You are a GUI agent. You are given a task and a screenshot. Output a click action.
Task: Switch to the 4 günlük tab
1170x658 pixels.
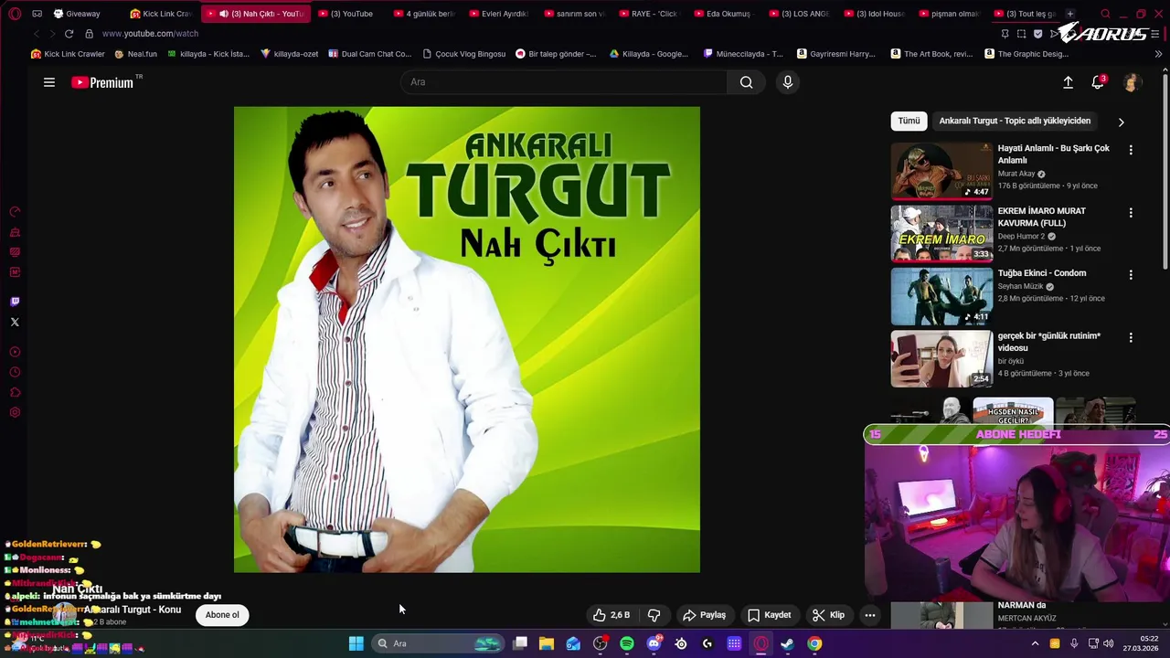423,14
